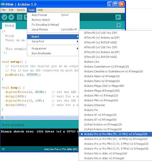
Task: Select ATtiny45 (w/ AVRISP mkII) board
Action: pyautogui.click(x=116, y=43)
